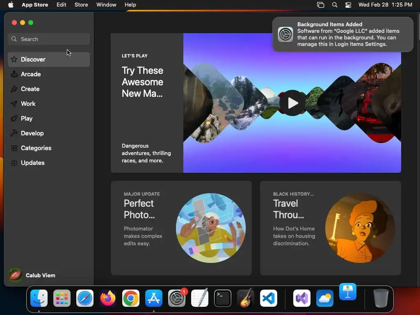Open the Trash in the Dock
The height and width of the screenshot is (315, 420).
pos(381,298)
